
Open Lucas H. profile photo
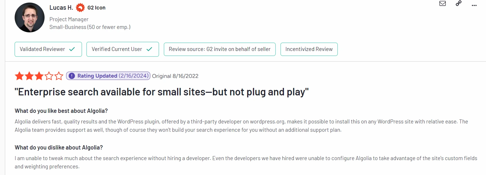click(30, 17)
